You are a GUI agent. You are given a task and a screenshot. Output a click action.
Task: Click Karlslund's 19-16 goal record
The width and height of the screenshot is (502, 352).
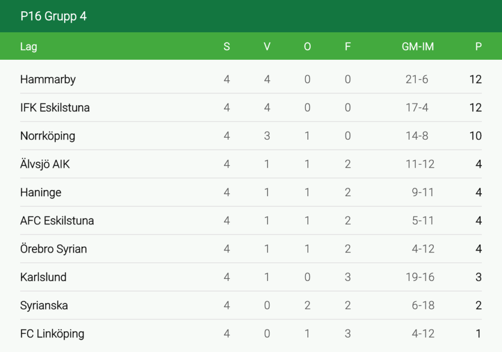pyautogui.click(x=420, y=277)
